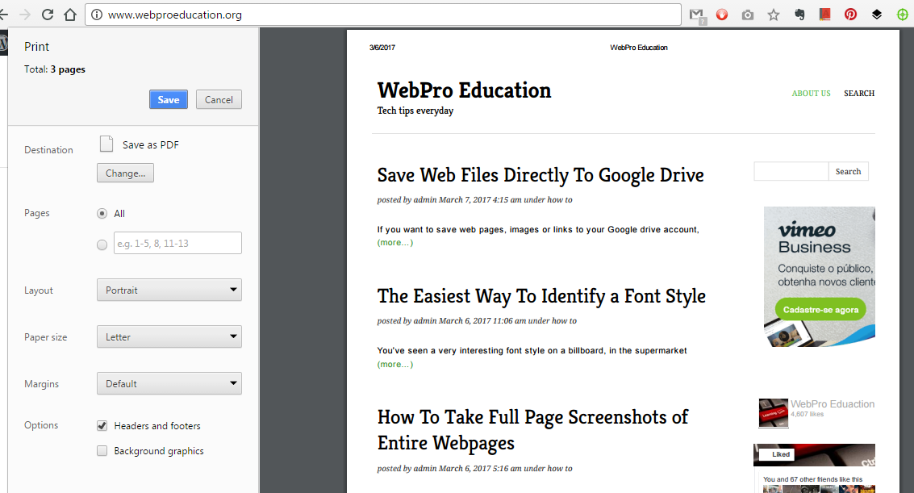Reload the page with the refresh icon

pyautogui.click(x=48, y=15)
